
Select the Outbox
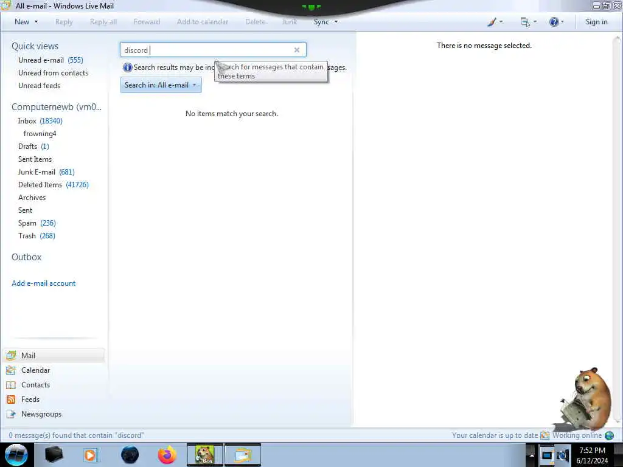pyautogui.click(x=26, y=257)
